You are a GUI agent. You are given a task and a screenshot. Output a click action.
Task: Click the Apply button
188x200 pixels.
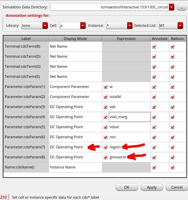point(152,187)
